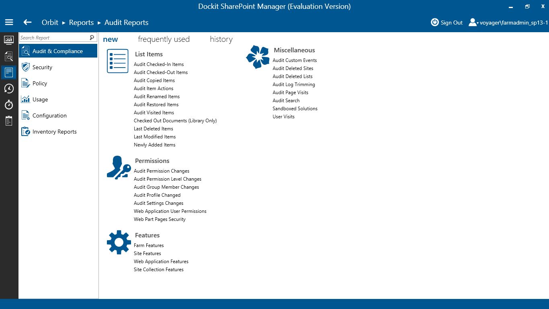
Task: Open Audit Custom Events report
Action: (295, 60)
